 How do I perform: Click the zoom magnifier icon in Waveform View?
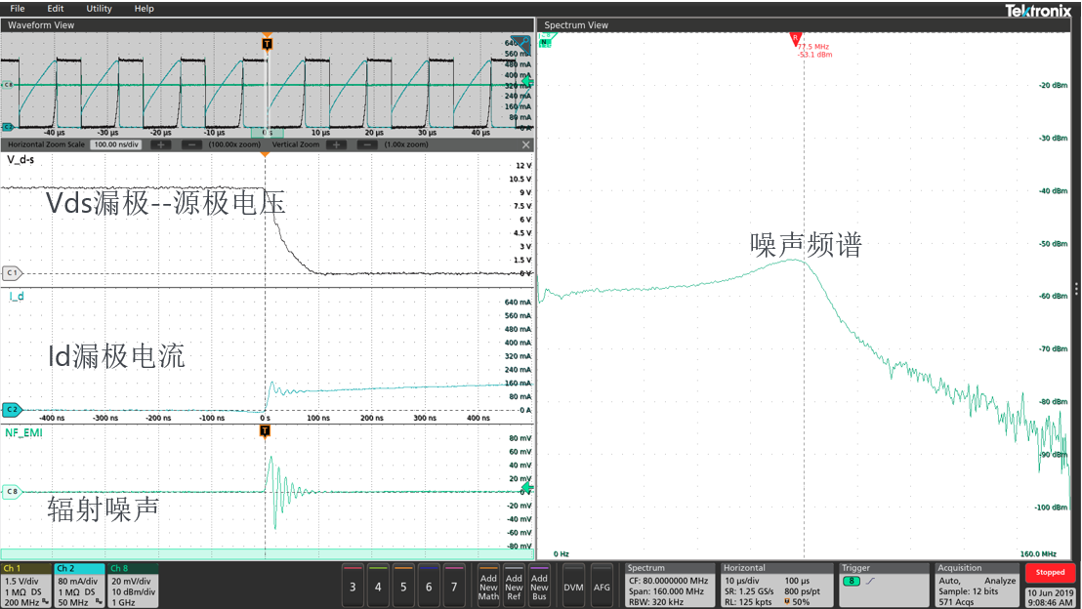pyautogui.click(x=523, y=42)
